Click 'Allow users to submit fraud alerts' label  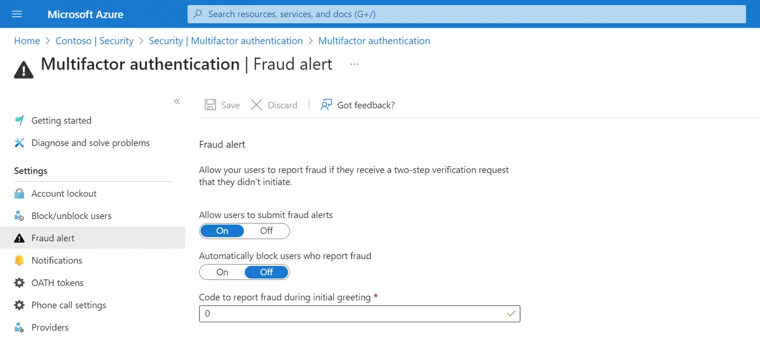point(266,215)
